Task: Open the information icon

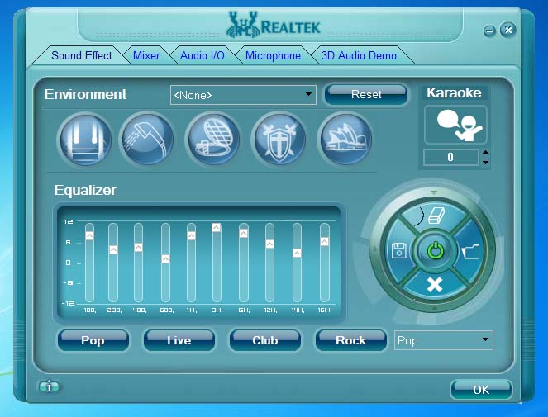Action: 49,386
